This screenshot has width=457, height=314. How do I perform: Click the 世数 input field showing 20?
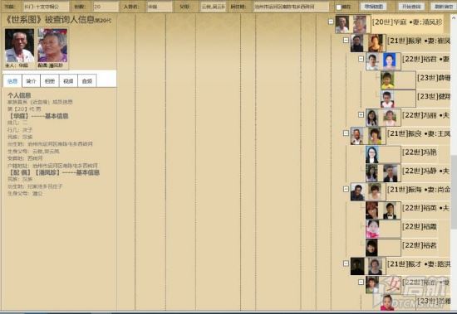click(x=106, y=7)
